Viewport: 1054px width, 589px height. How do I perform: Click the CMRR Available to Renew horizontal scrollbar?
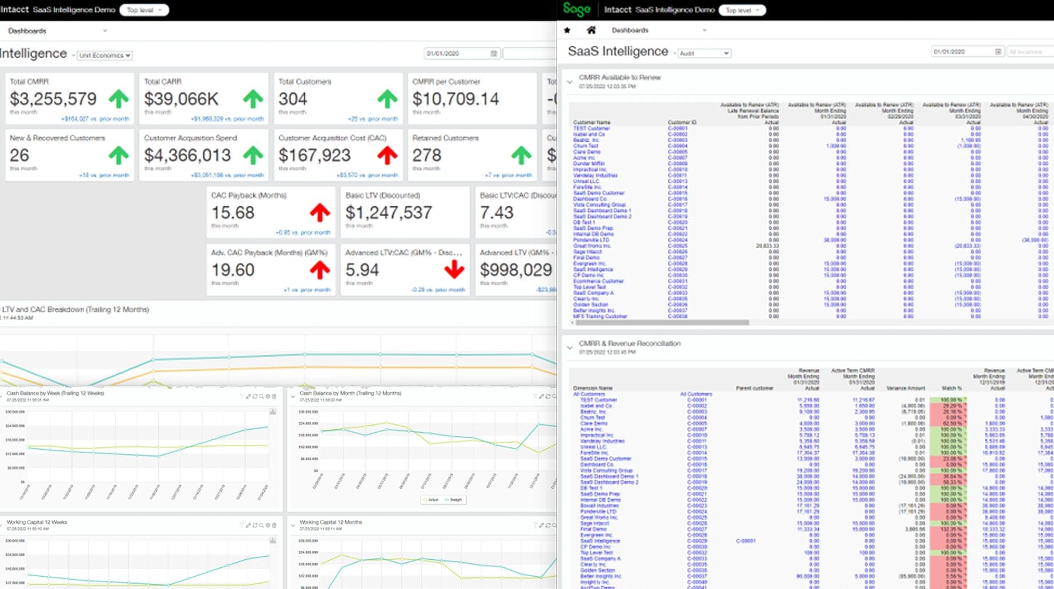[662, 323]
